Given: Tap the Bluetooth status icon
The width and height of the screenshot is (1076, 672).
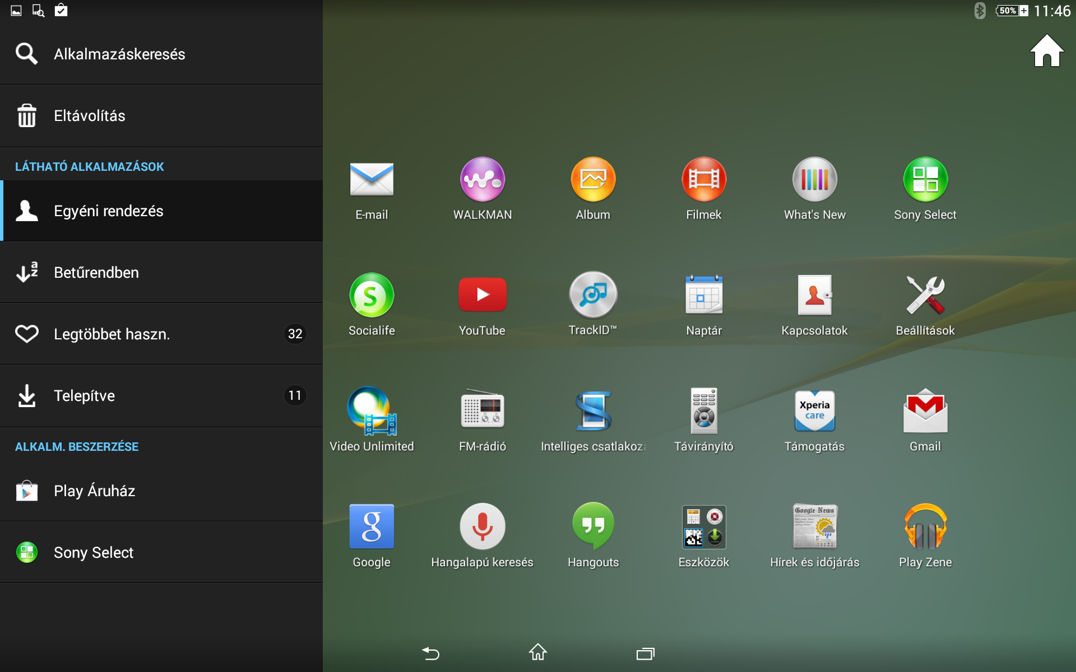Looking at the screenshot, I should [x=980, y=11].
